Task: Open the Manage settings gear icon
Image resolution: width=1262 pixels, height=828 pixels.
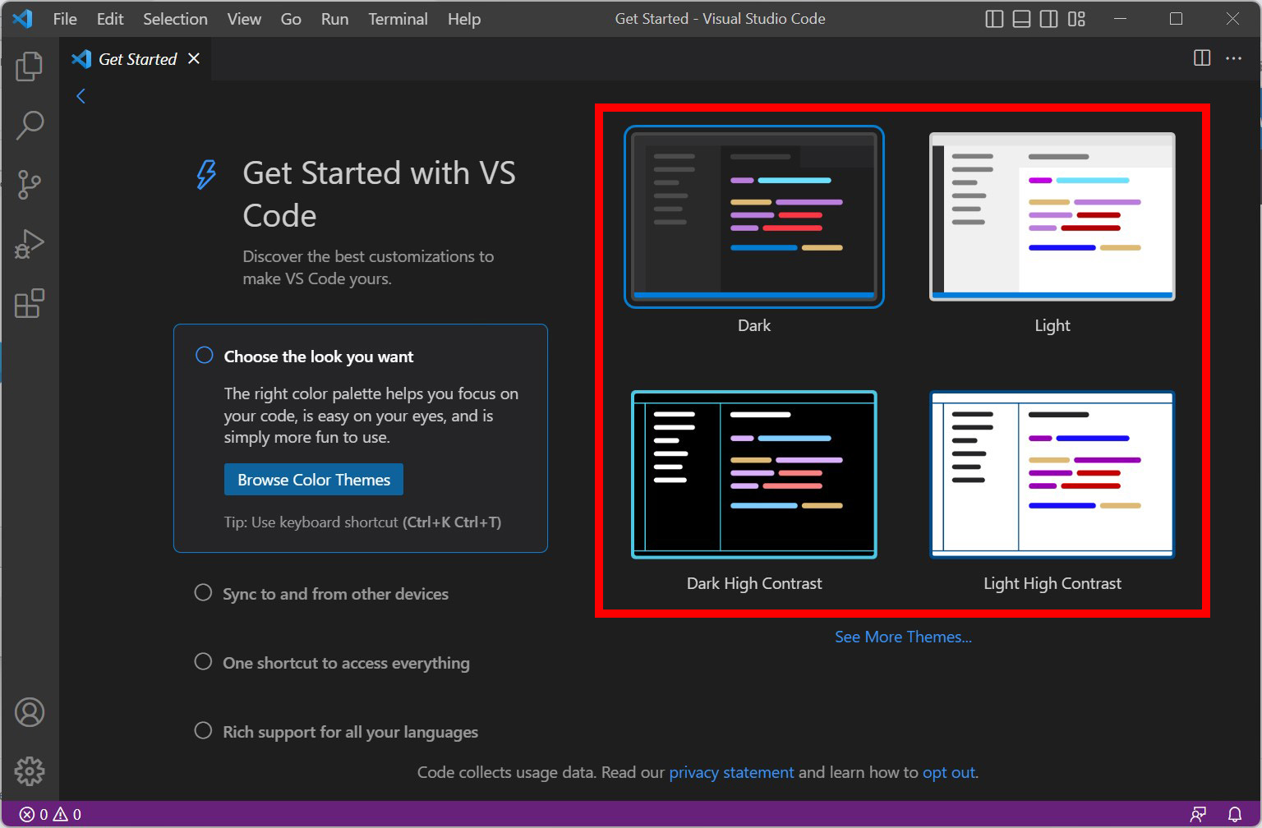Action: tap(30, 770)
